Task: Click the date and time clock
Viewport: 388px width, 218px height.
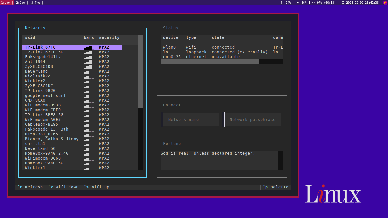Action: (x=360, y=3)
